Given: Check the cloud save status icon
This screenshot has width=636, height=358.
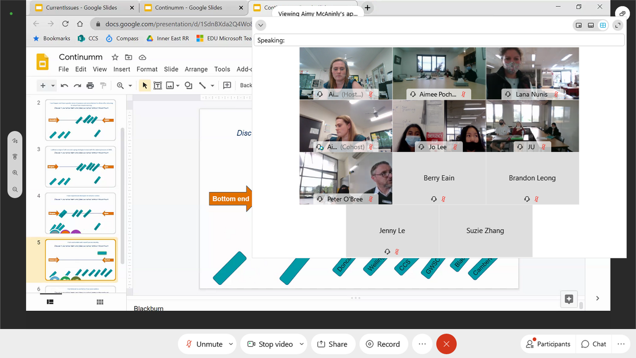Looking at the screenshot, I should coord(142,57).
